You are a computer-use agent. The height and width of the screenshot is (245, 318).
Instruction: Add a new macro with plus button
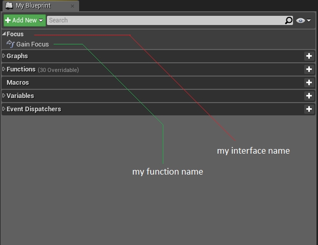[x=309, y=83]
